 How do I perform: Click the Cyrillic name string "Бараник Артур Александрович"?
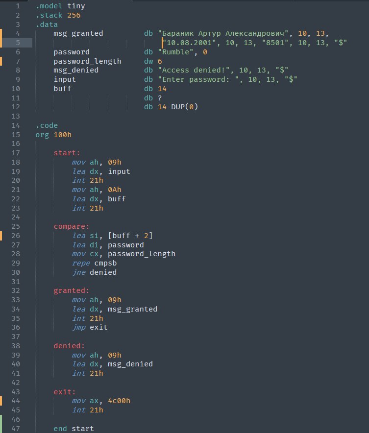point(223,33)
